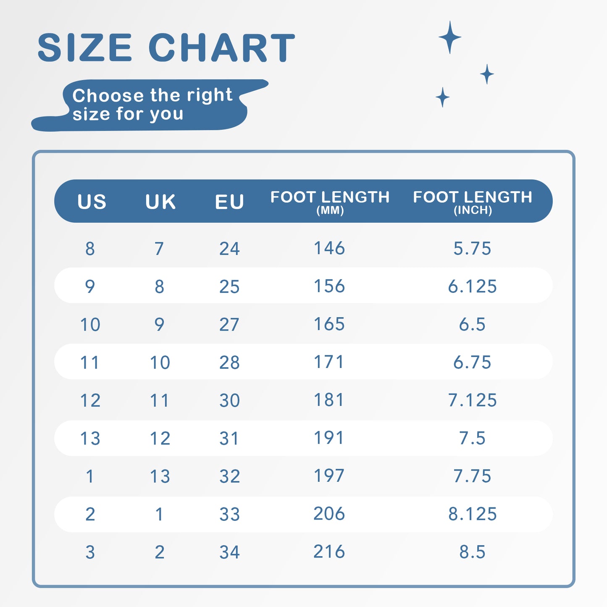Select EU size 33 cell

[x=229, y=514]
